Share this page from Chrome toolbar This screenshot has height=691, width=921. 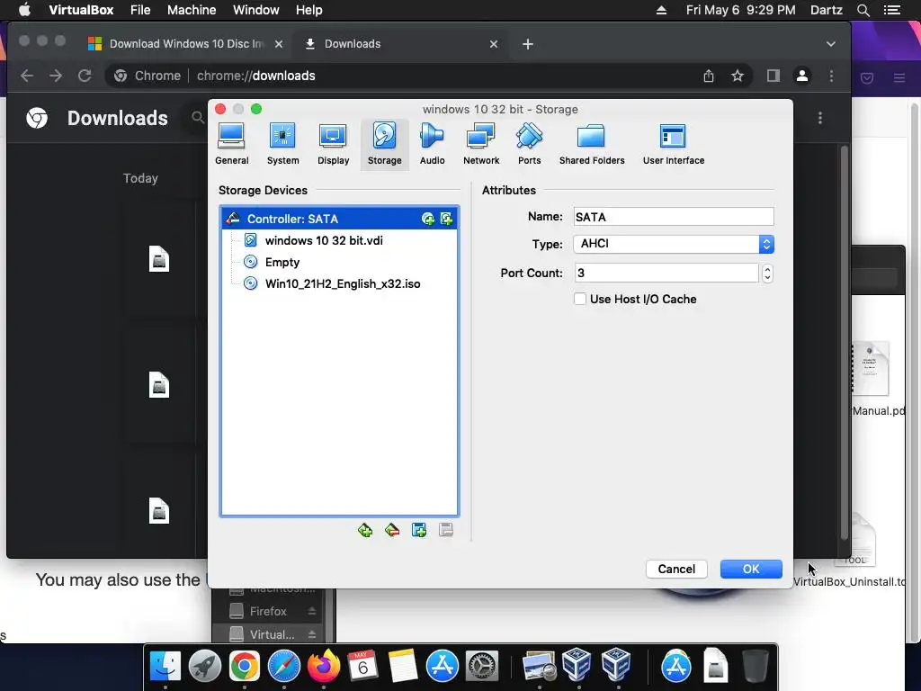pos(709,76)
